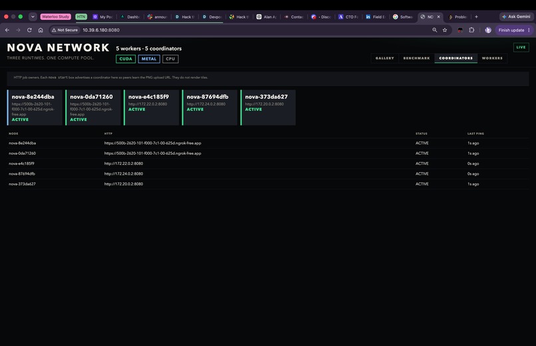Reload the current page
The width and height of the screenshot is (536, 346).
[29, 30]
